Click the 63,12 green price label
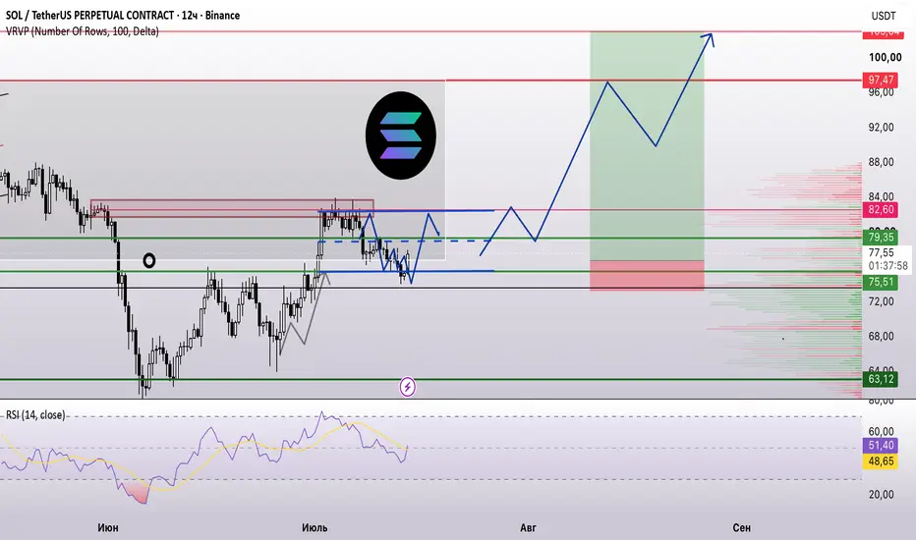Screen dimensions: 916x540 click(x=881, y=379)
